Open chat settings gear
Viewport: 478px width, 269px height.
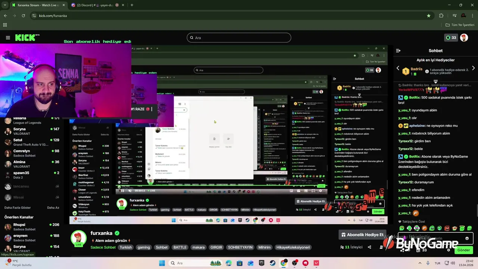448,250
